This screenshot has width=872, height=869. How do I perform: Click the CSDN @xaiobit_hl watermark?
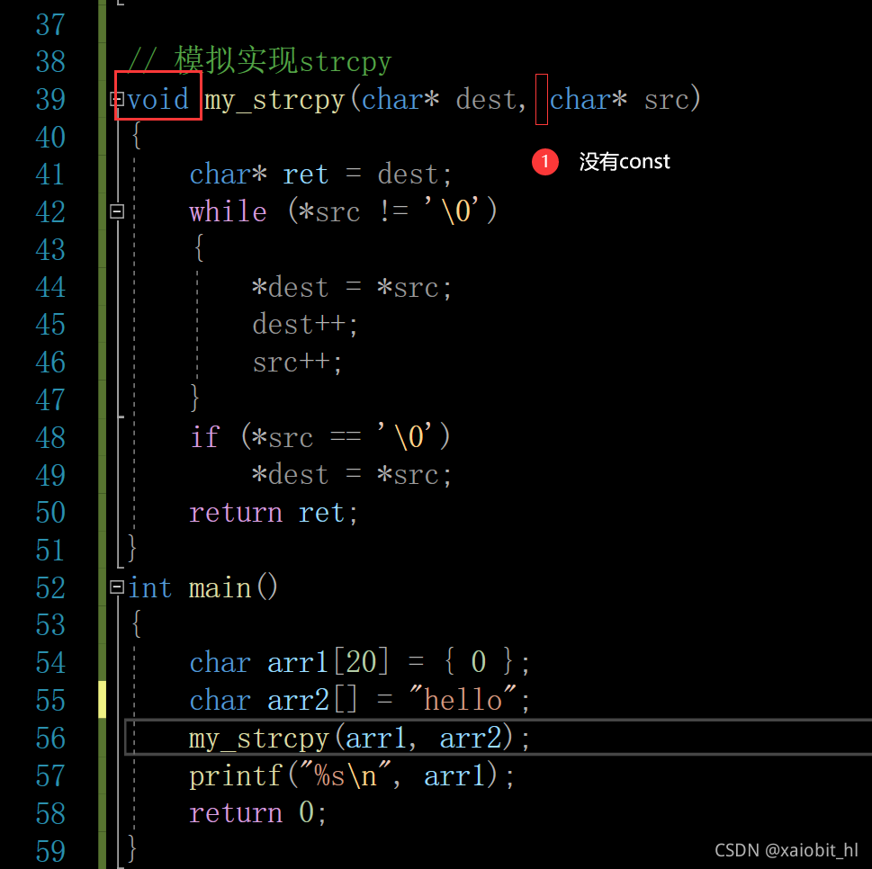(x=786, y=849)
